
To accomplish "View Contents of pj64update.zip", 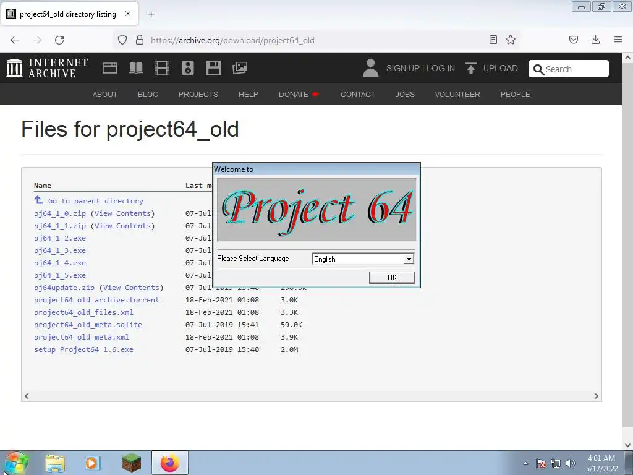I will [131, 288].
